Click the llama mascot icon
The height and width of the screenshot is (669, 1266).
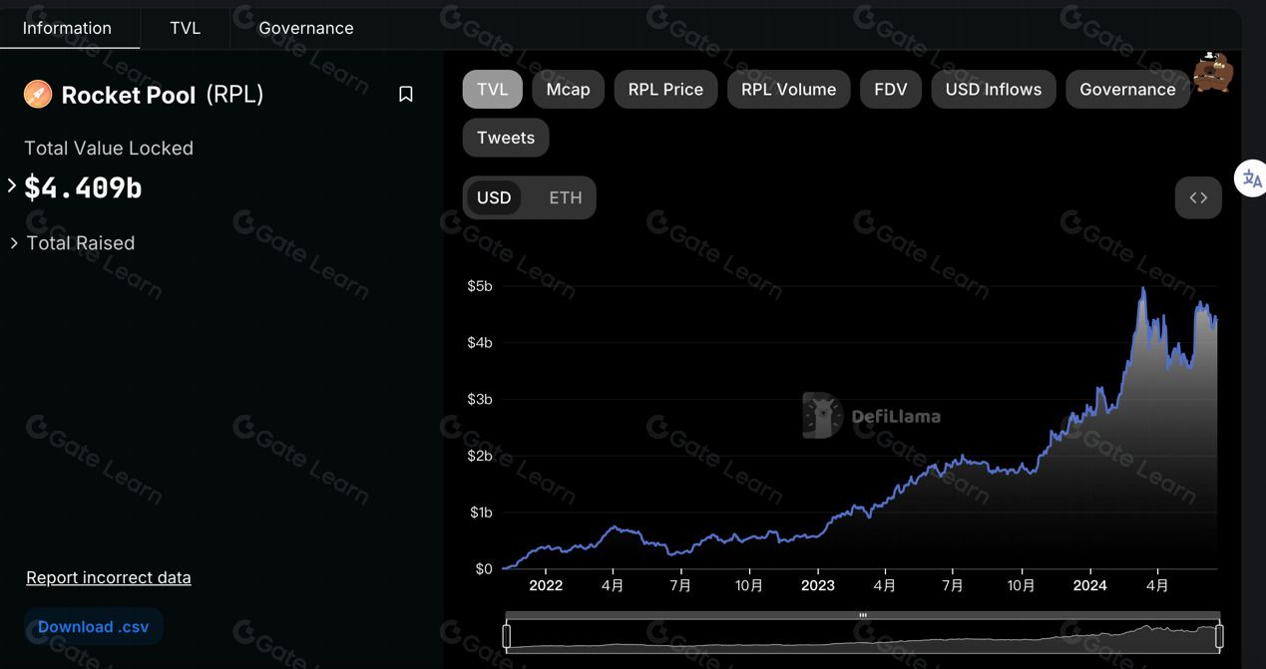click(x=1214, y=72)
